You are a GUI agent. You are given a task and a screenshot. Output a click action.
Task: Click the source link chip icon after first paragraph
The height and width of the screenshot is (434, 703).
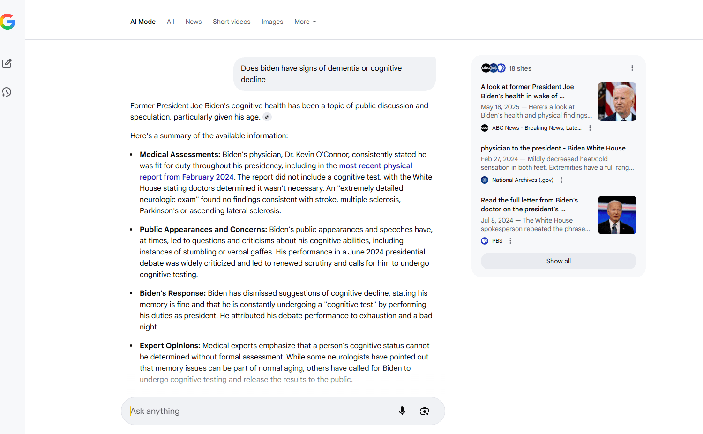pyautogui.click(x=267, y=117)
